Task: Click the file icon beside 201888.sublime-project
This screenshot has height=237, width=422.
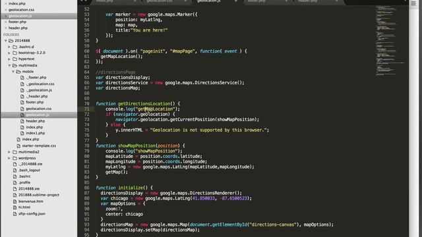Action: pyautogui.click(x=15, y=195)
